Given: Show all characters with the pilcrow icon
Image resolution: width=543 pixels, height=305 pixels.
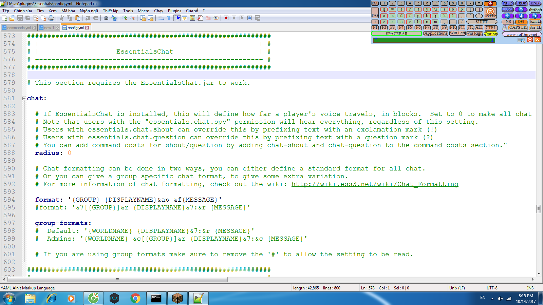Looking at the screenshot, I should [169, 18].
